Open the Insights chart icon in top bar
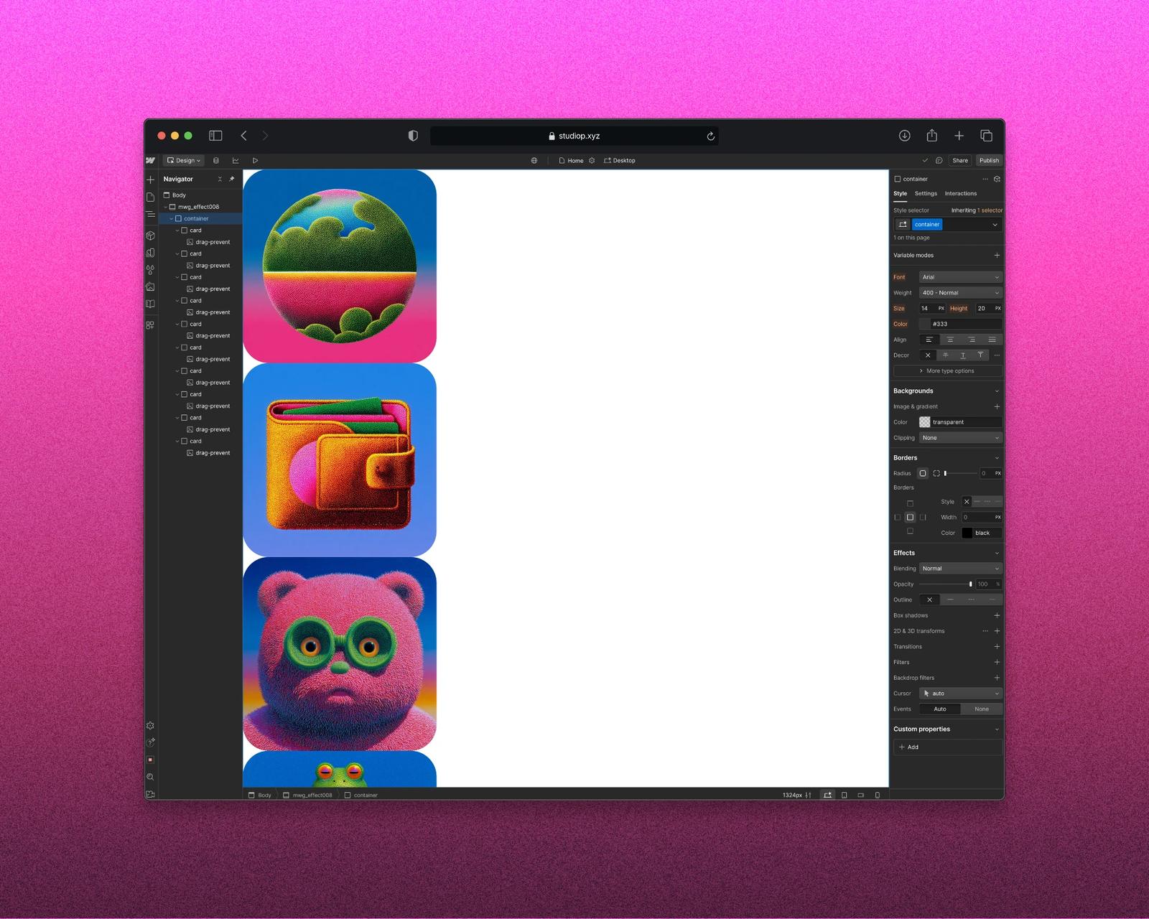Viewport: 1149px width, 919px height. tap(236, 160)
